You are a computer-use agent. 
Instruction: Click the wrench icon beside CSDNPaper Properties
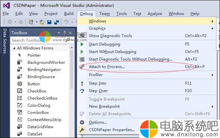[82, 130]
